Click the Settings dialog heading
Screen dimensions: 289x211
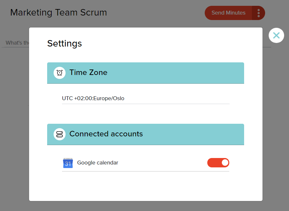65,44
